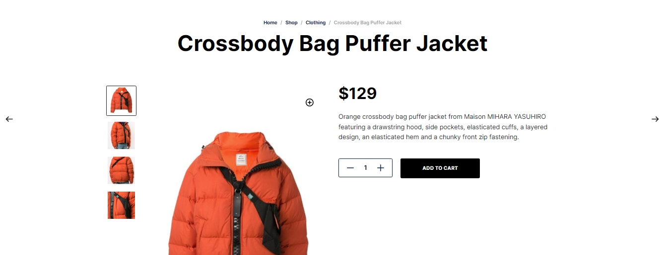The width and height of the screenshot is (662, 255).
Task: Click the Crossbody Bag Puffer Jacket heading
Action: (x=332, y=44)
